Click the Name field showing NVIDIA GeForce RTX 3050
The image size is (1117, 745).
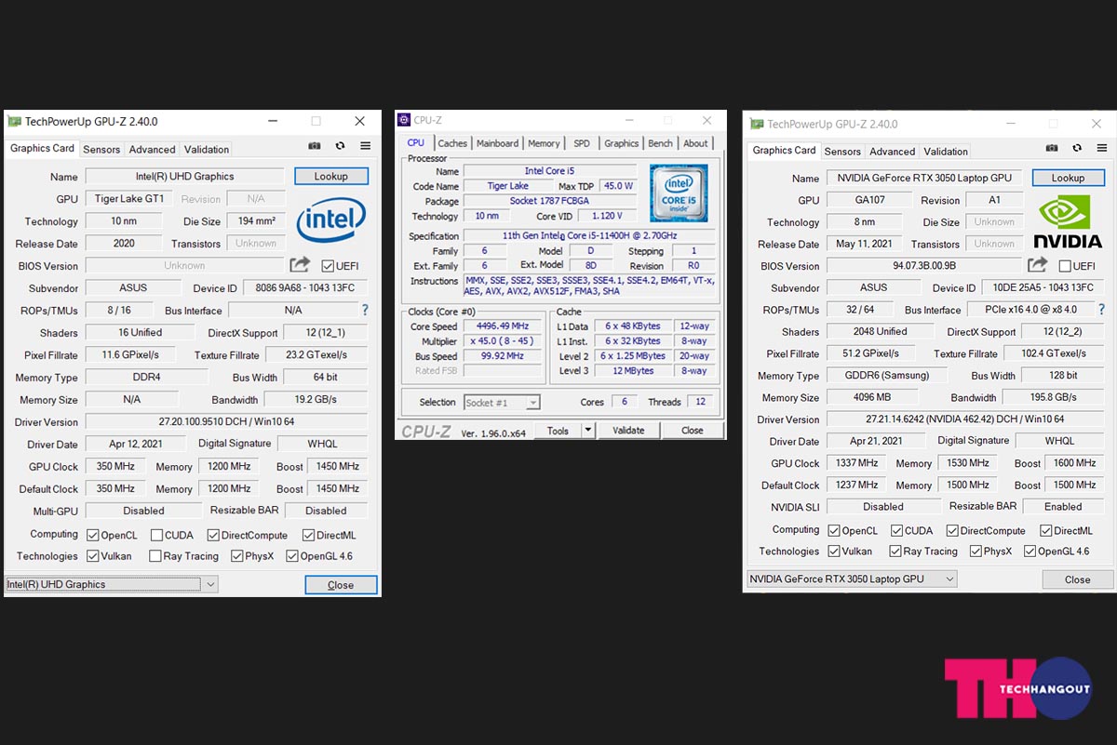pyautogui.click(x=925, y=178)
